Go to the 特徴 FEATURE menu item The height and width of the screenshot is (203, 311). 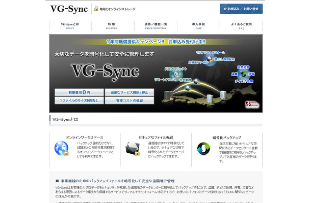click(112, 26)
